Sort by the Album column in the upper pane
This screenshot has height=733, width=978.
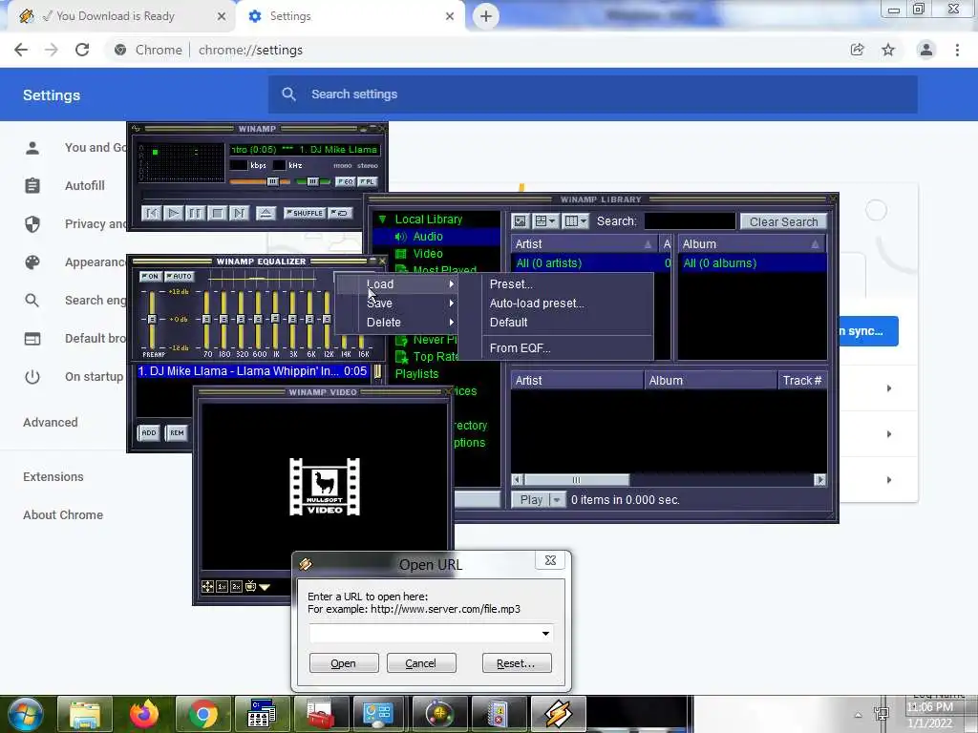[753, 244]
